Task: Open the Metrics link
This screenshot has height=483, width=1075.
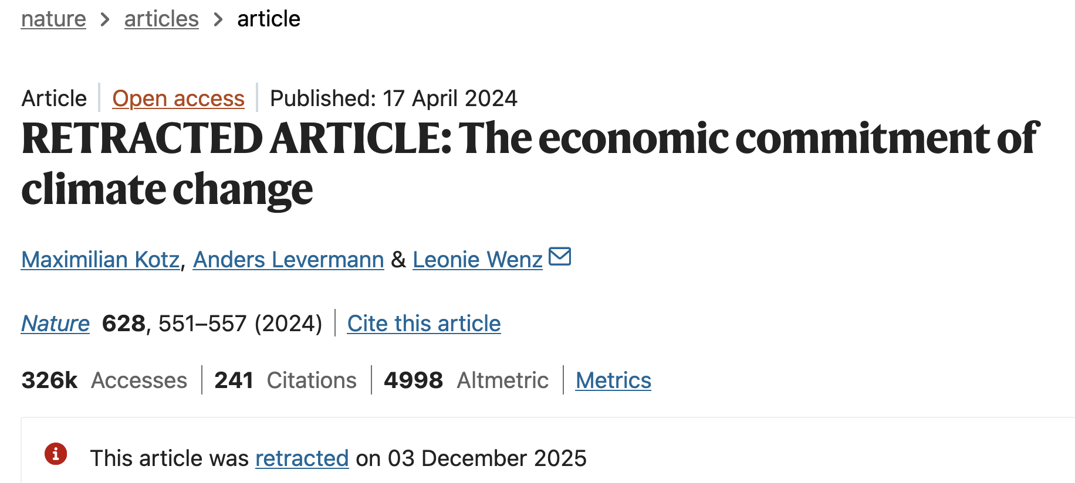Action: tap(613, 380)
